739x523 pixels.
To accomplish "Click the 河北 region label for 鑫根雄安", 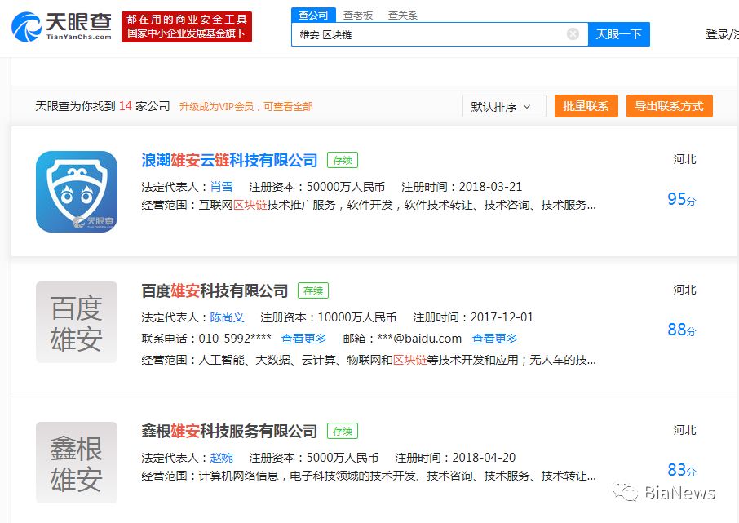I will pyautogui.click(x=685, y=430).
